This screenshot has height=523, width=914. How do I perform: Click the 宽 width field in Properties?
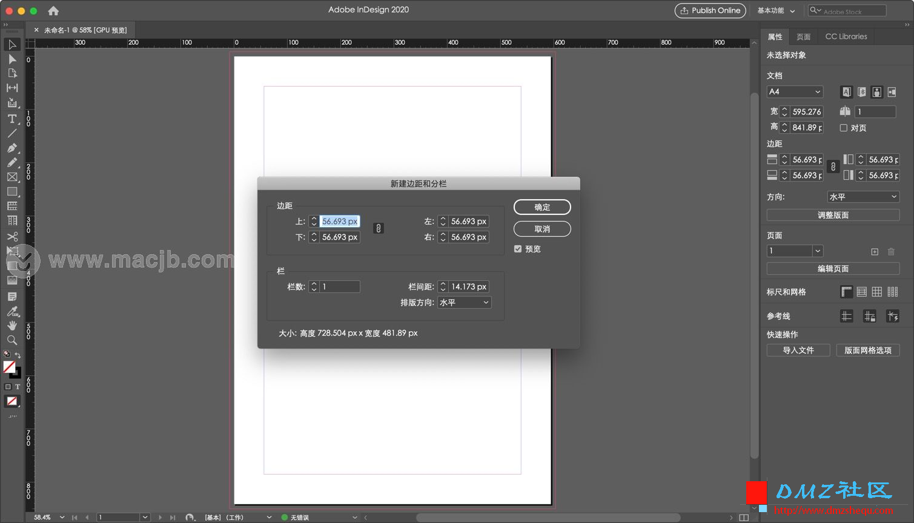pyautogui.click(x=807, y=112)
